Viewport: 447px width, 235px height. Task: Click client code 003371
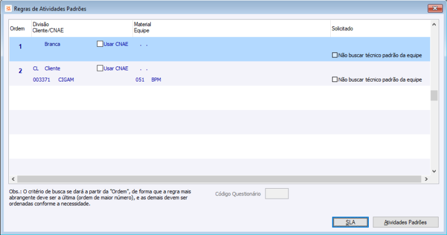41,80
